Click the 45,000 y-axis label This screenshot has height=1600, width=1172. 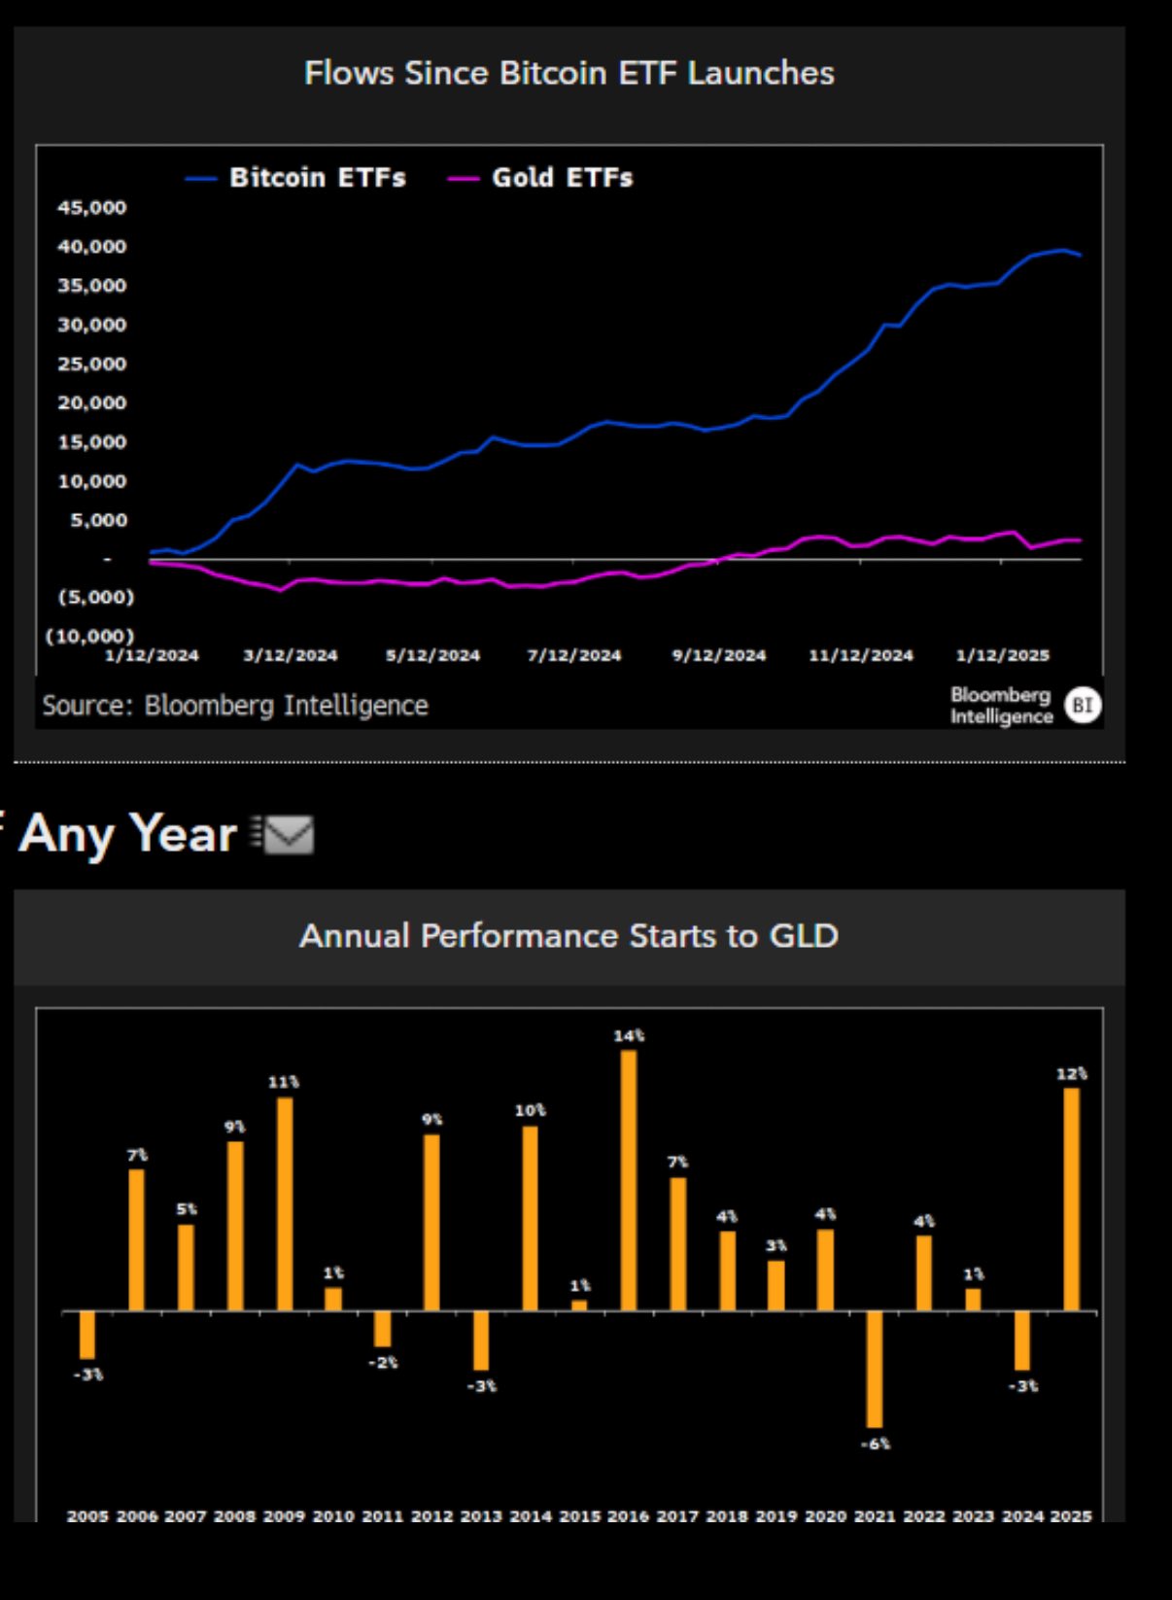click(x=92, y=207)
